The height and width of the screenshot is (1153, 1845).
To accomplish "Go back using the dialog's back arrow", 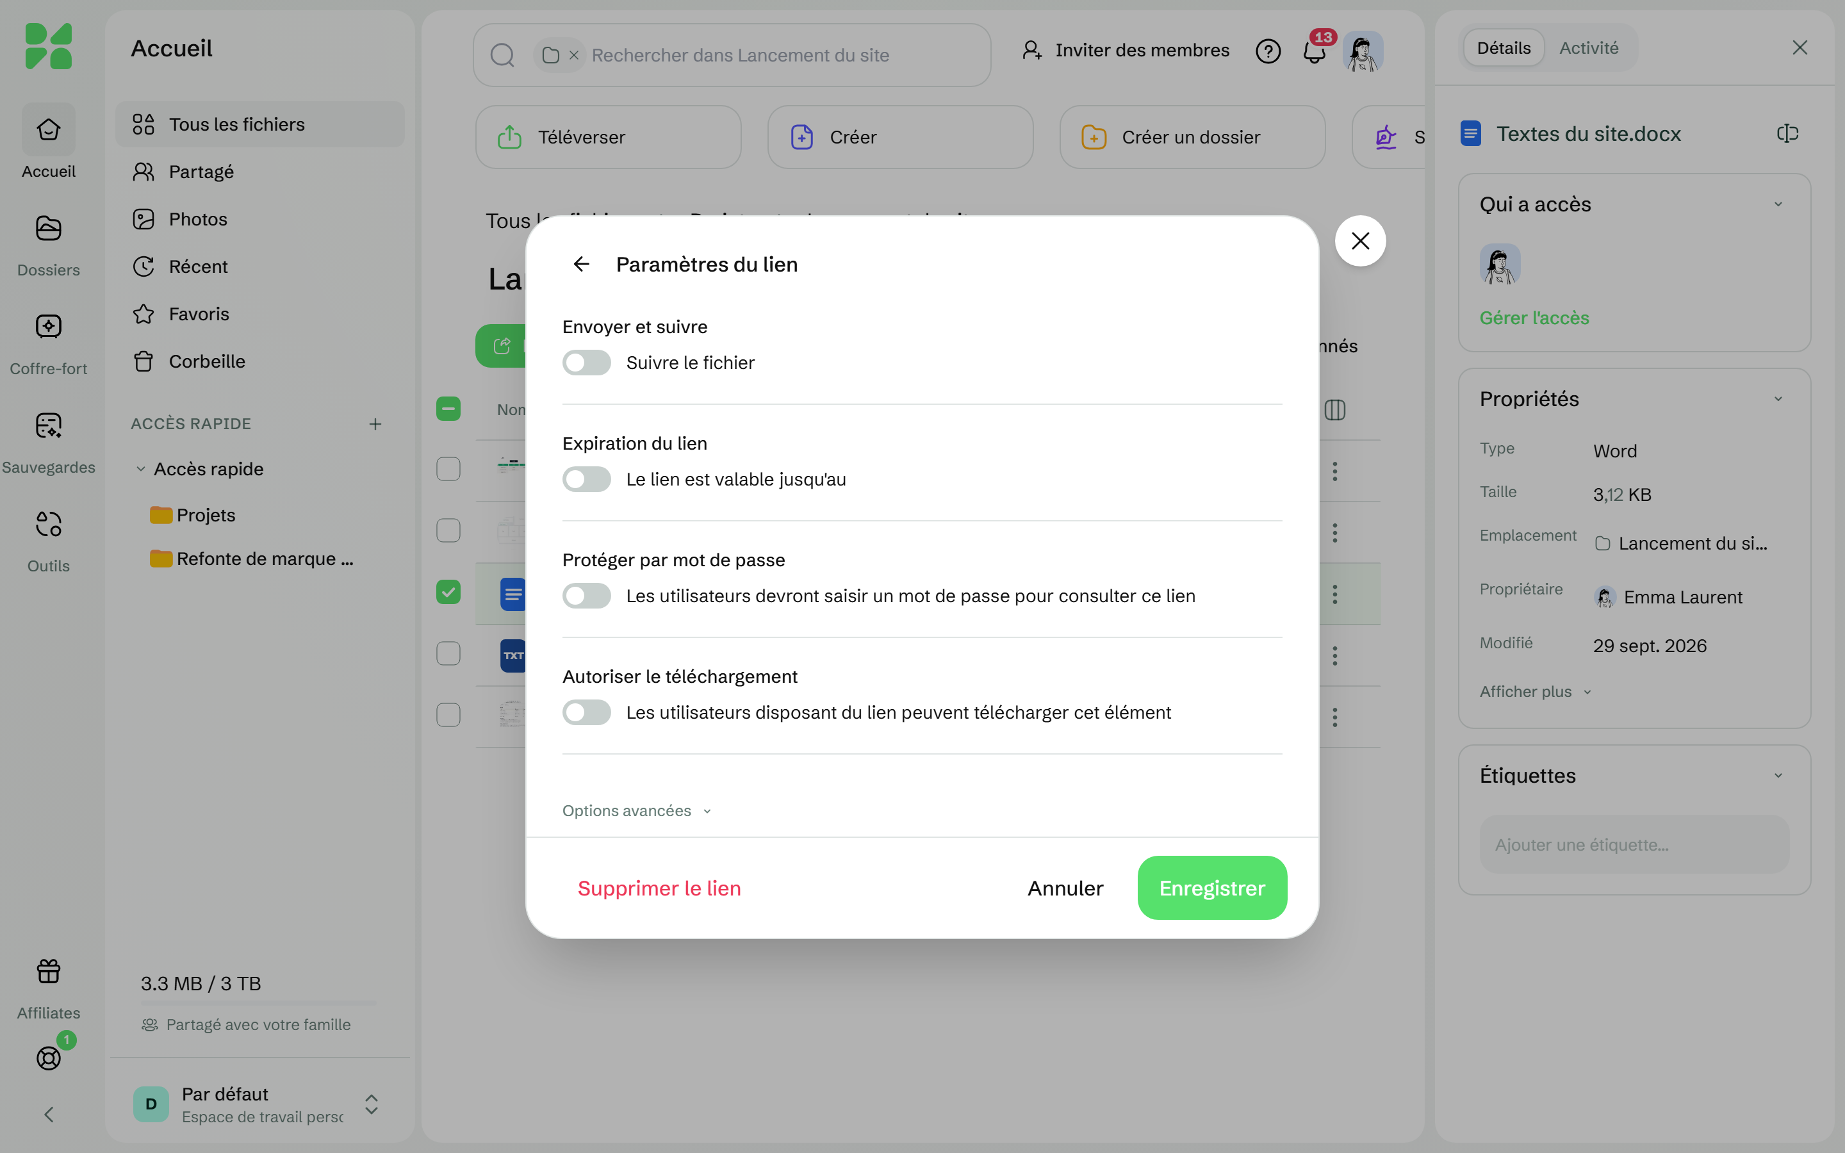I will [x=581, y=264].
